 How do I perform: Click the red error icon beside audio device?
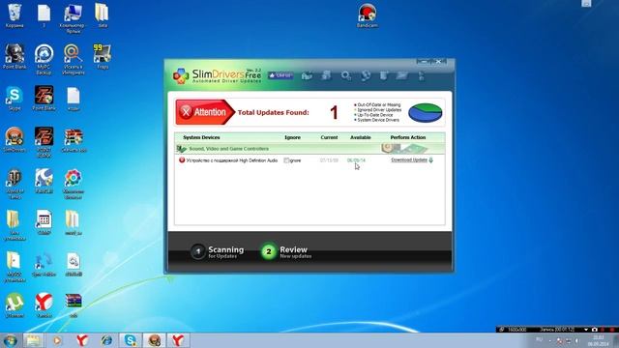(182, 160)
